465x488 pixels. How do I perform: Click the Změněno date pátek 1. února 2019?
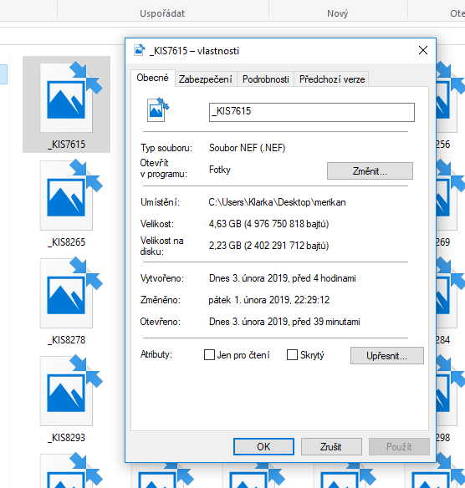click(269, 300)
